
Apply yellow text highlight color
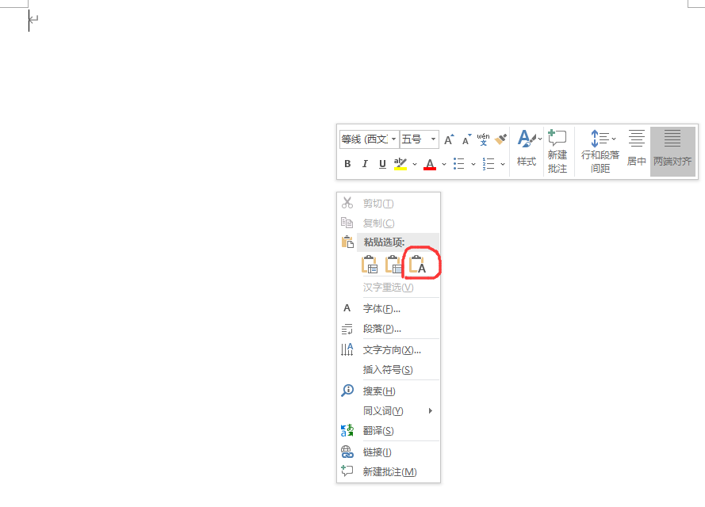coord(400,164)
